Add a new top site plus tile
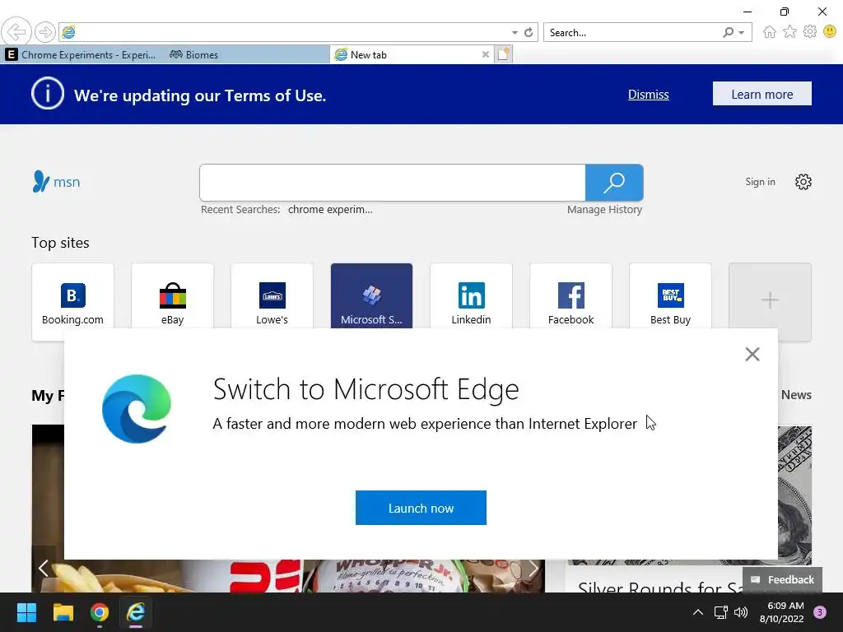 pos(770,302)
